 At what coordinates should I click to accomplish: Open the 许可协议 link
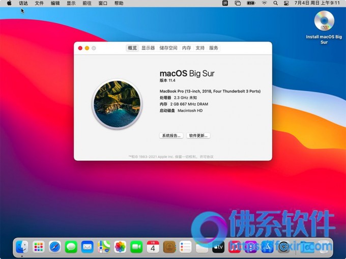point(207,157)
